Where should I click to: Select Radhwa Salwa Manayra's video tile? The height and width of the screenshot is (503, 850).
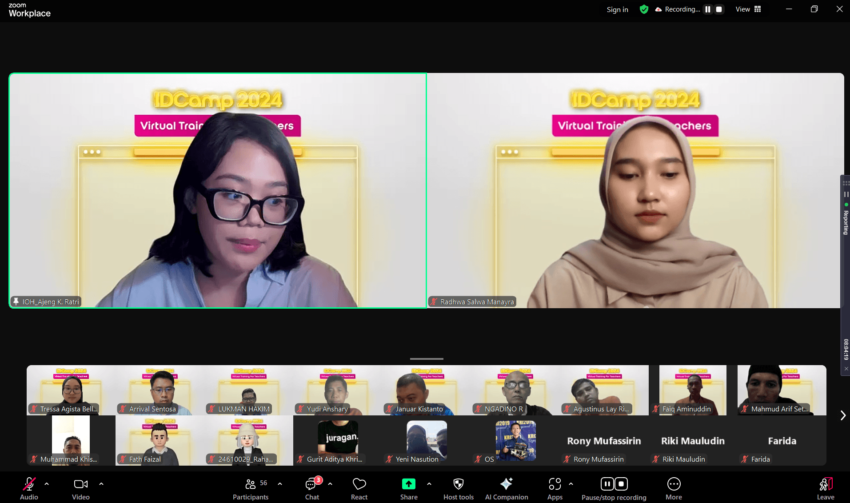(635, 190)
